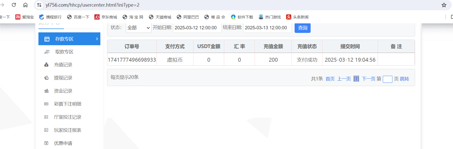Viewport: 453px width, 149px height.
Task: Open the 热门游戏 bookmark
Action: point(270,17)
